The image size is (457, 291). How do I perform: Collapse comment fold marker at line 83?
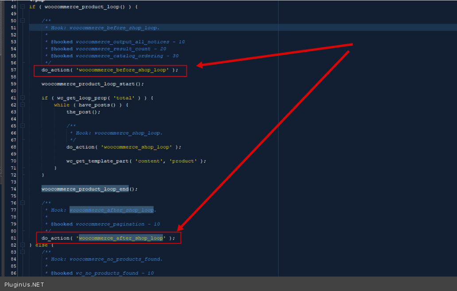[23, 252]
